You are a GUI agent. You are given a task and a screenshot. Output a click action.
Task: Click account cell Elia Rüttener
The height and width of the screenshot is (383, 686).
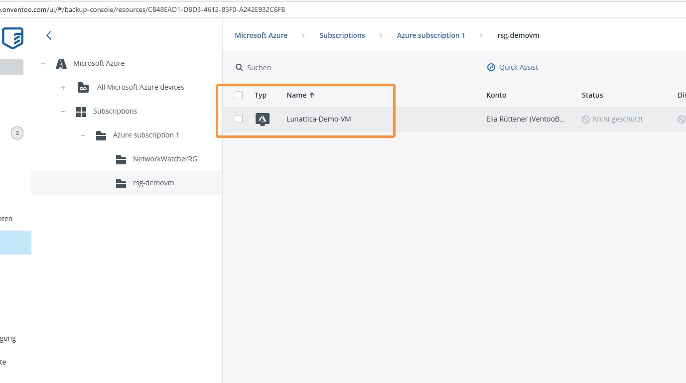526,119
